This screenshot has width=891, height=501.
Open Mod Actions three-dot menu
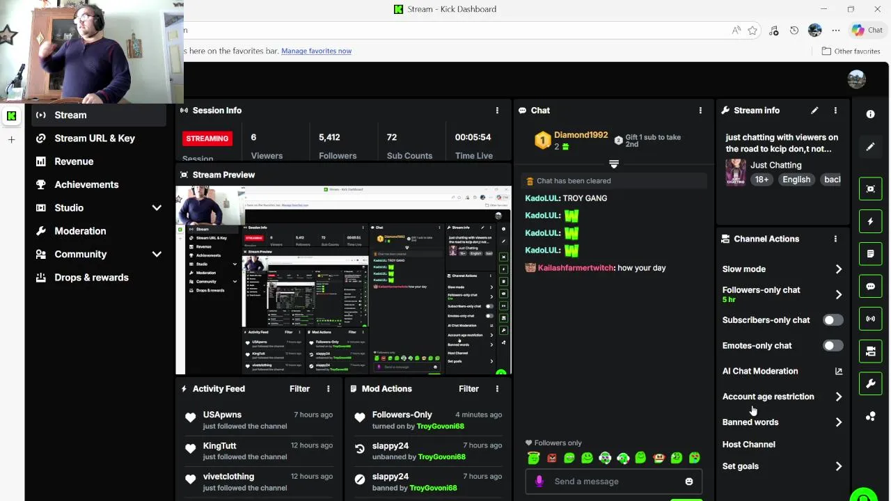tap(497, 389)
